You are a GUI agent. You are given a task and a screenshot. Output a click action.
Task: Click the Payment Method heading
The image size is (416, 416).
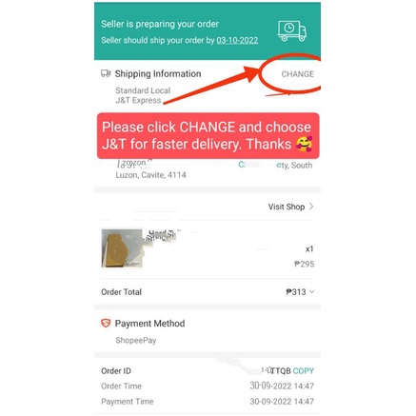coord(149,324)
